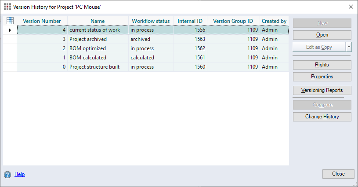Viewport: 358px width, 187px height.
Task: Close the dialog using the Close button
Action: (338, 174)
